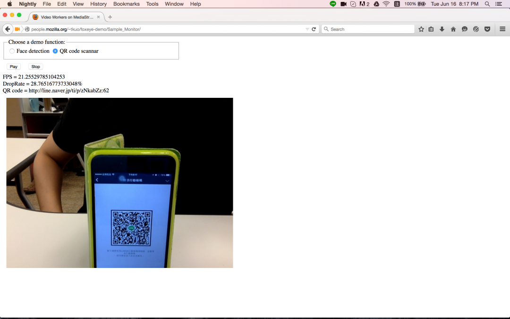Open the URL history dropdown arrow

307,29
